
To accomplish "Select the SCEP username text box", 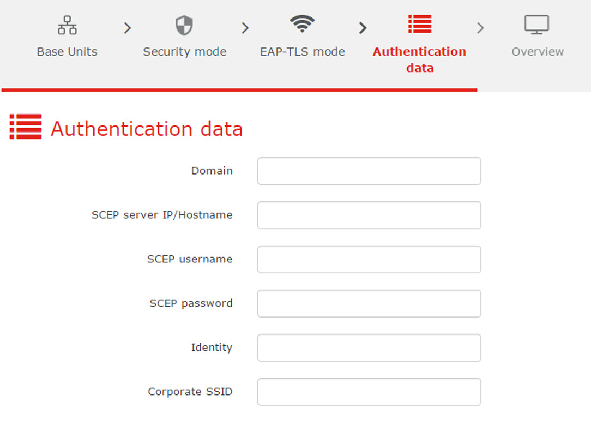I will tap(369, 260).
